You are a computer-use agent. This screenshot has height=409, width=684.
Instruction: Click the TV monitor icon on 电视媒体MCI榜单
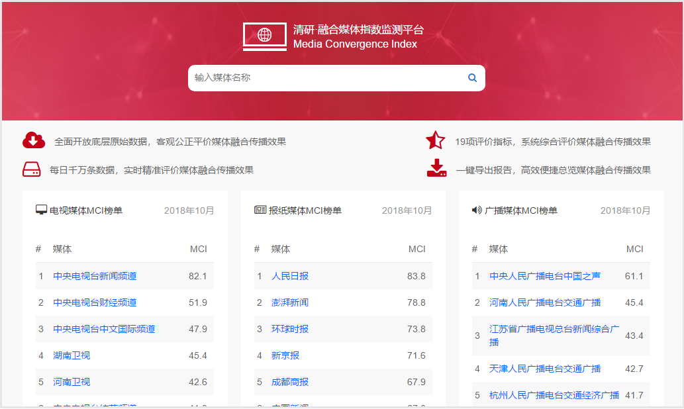pyautogui.click(x=41, y=208)
